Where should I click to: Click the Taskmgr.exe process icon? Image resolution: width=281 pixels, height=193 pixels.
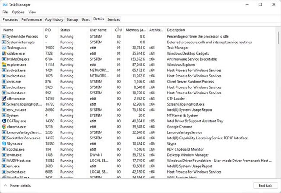pyautogui.click(x=4, y=48)
